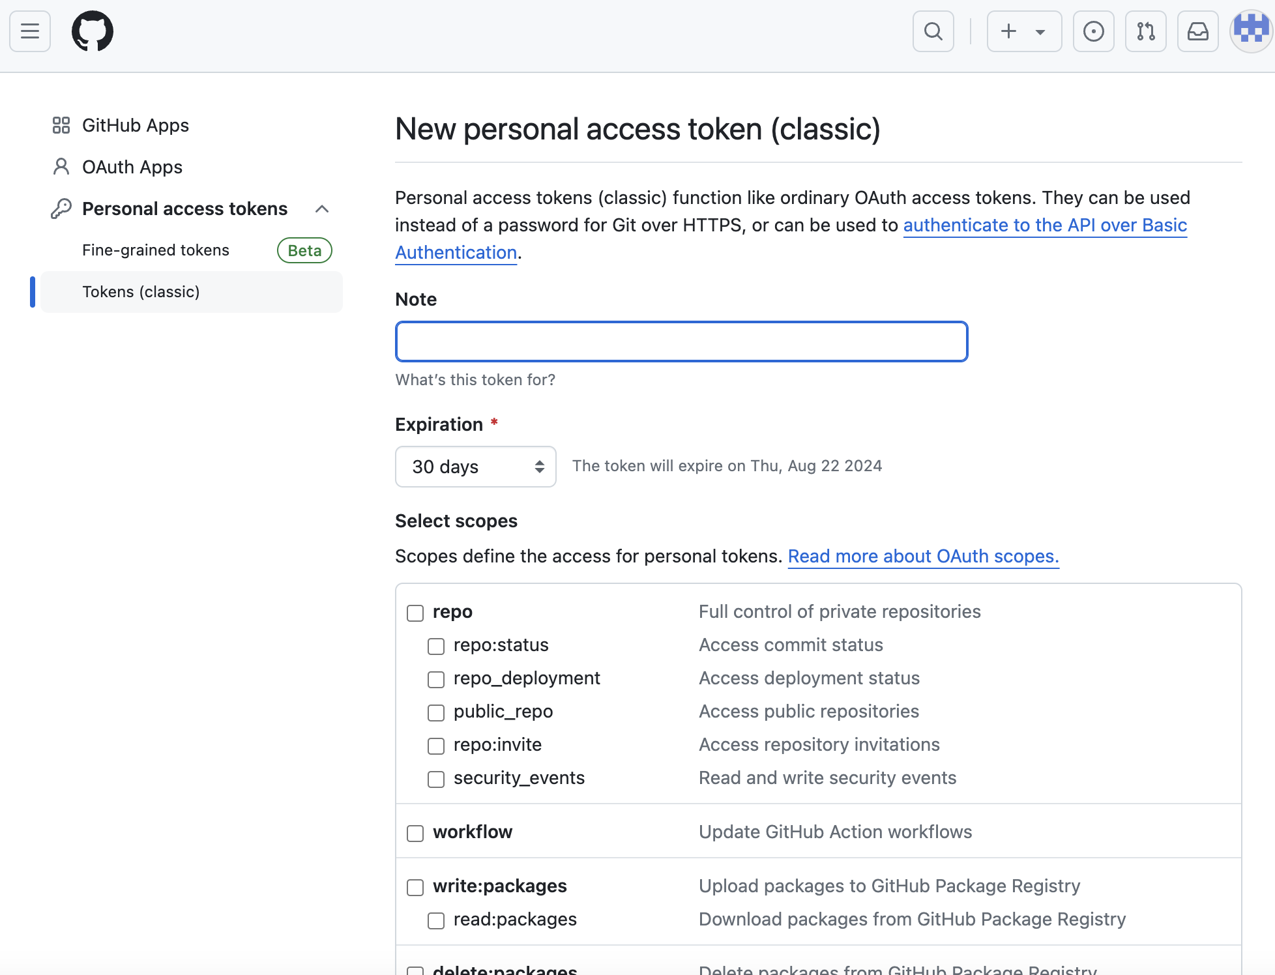Tick the public_repo checkbox
The height and width of the screenshot is (975, 1275).
(436, 712)
